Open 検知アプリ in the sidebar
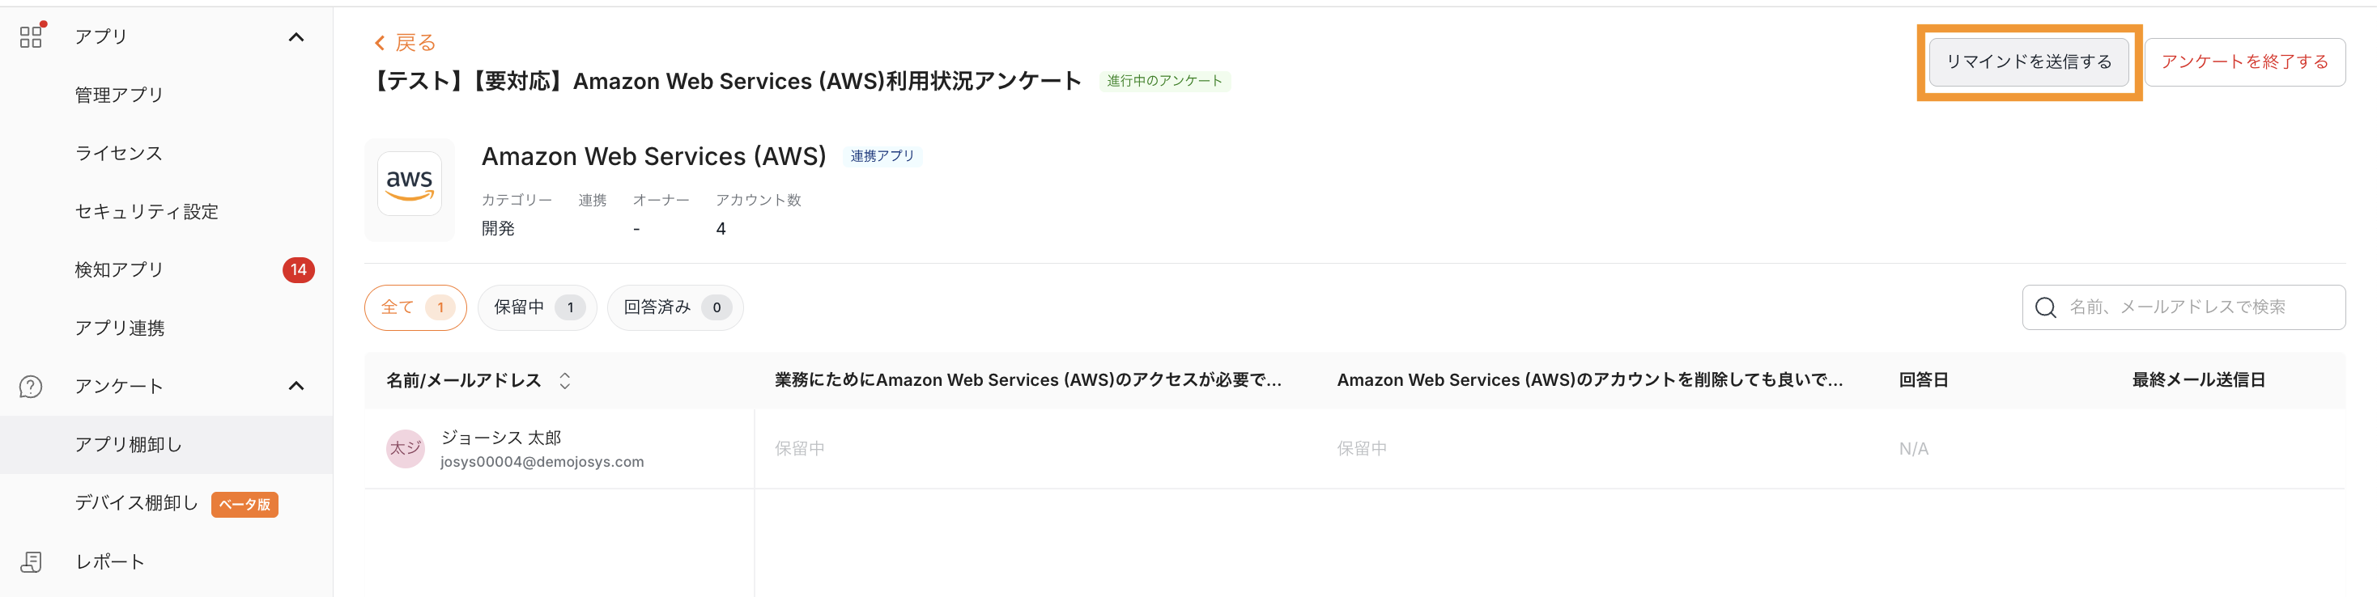This screenshot has height=597, width=2377. point(119,270)
